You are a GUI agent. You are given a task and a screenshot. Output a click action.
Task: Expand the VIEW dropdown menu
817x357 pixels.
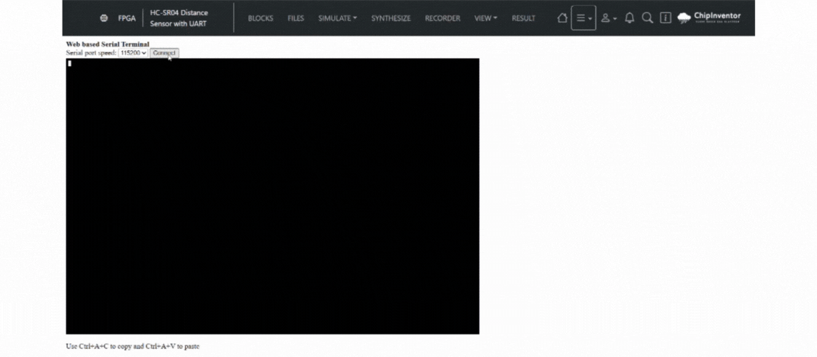click(x=486, y=18)
